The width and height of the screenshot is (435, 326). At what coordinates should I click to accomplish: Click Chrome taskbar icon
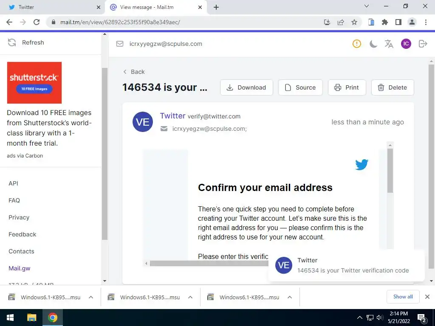point(52,318)
